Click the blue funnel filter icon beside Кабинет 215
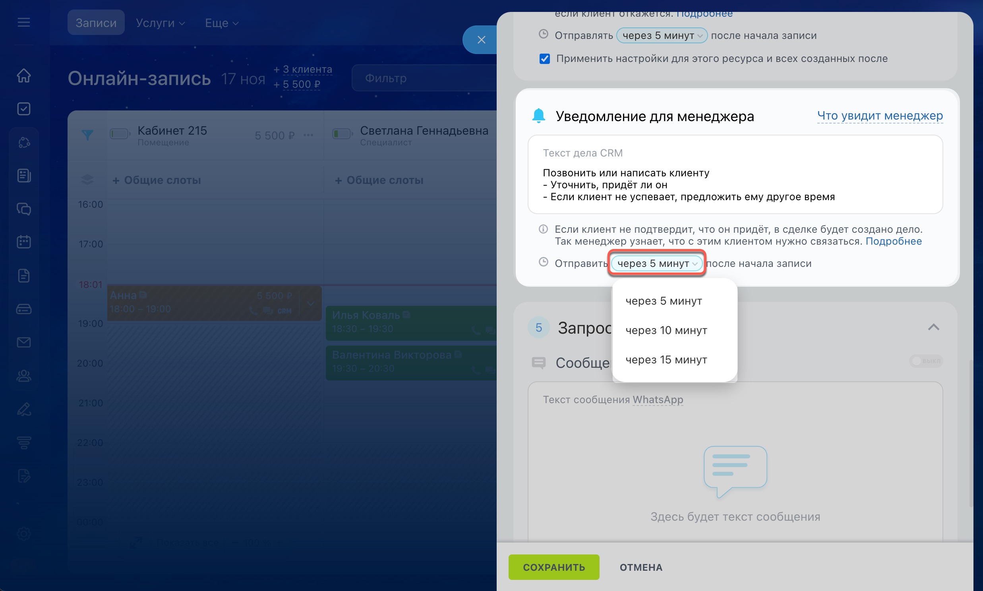 [x=87, y=135]
